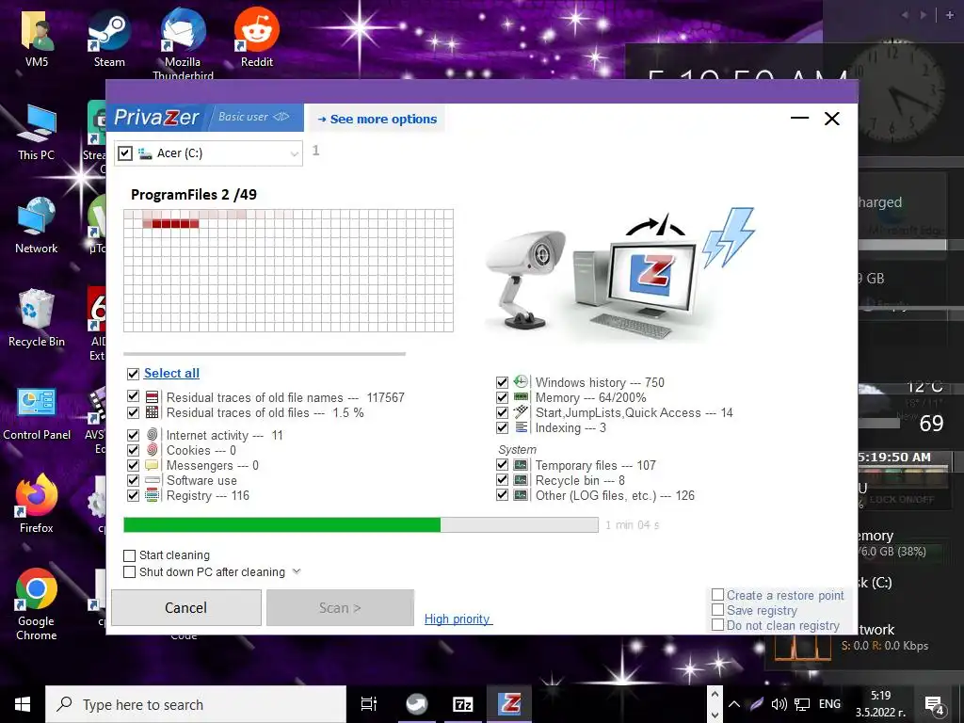The image size is (964, 723).
Task: Expand shut down options chevron
Action: pos(297,571)
